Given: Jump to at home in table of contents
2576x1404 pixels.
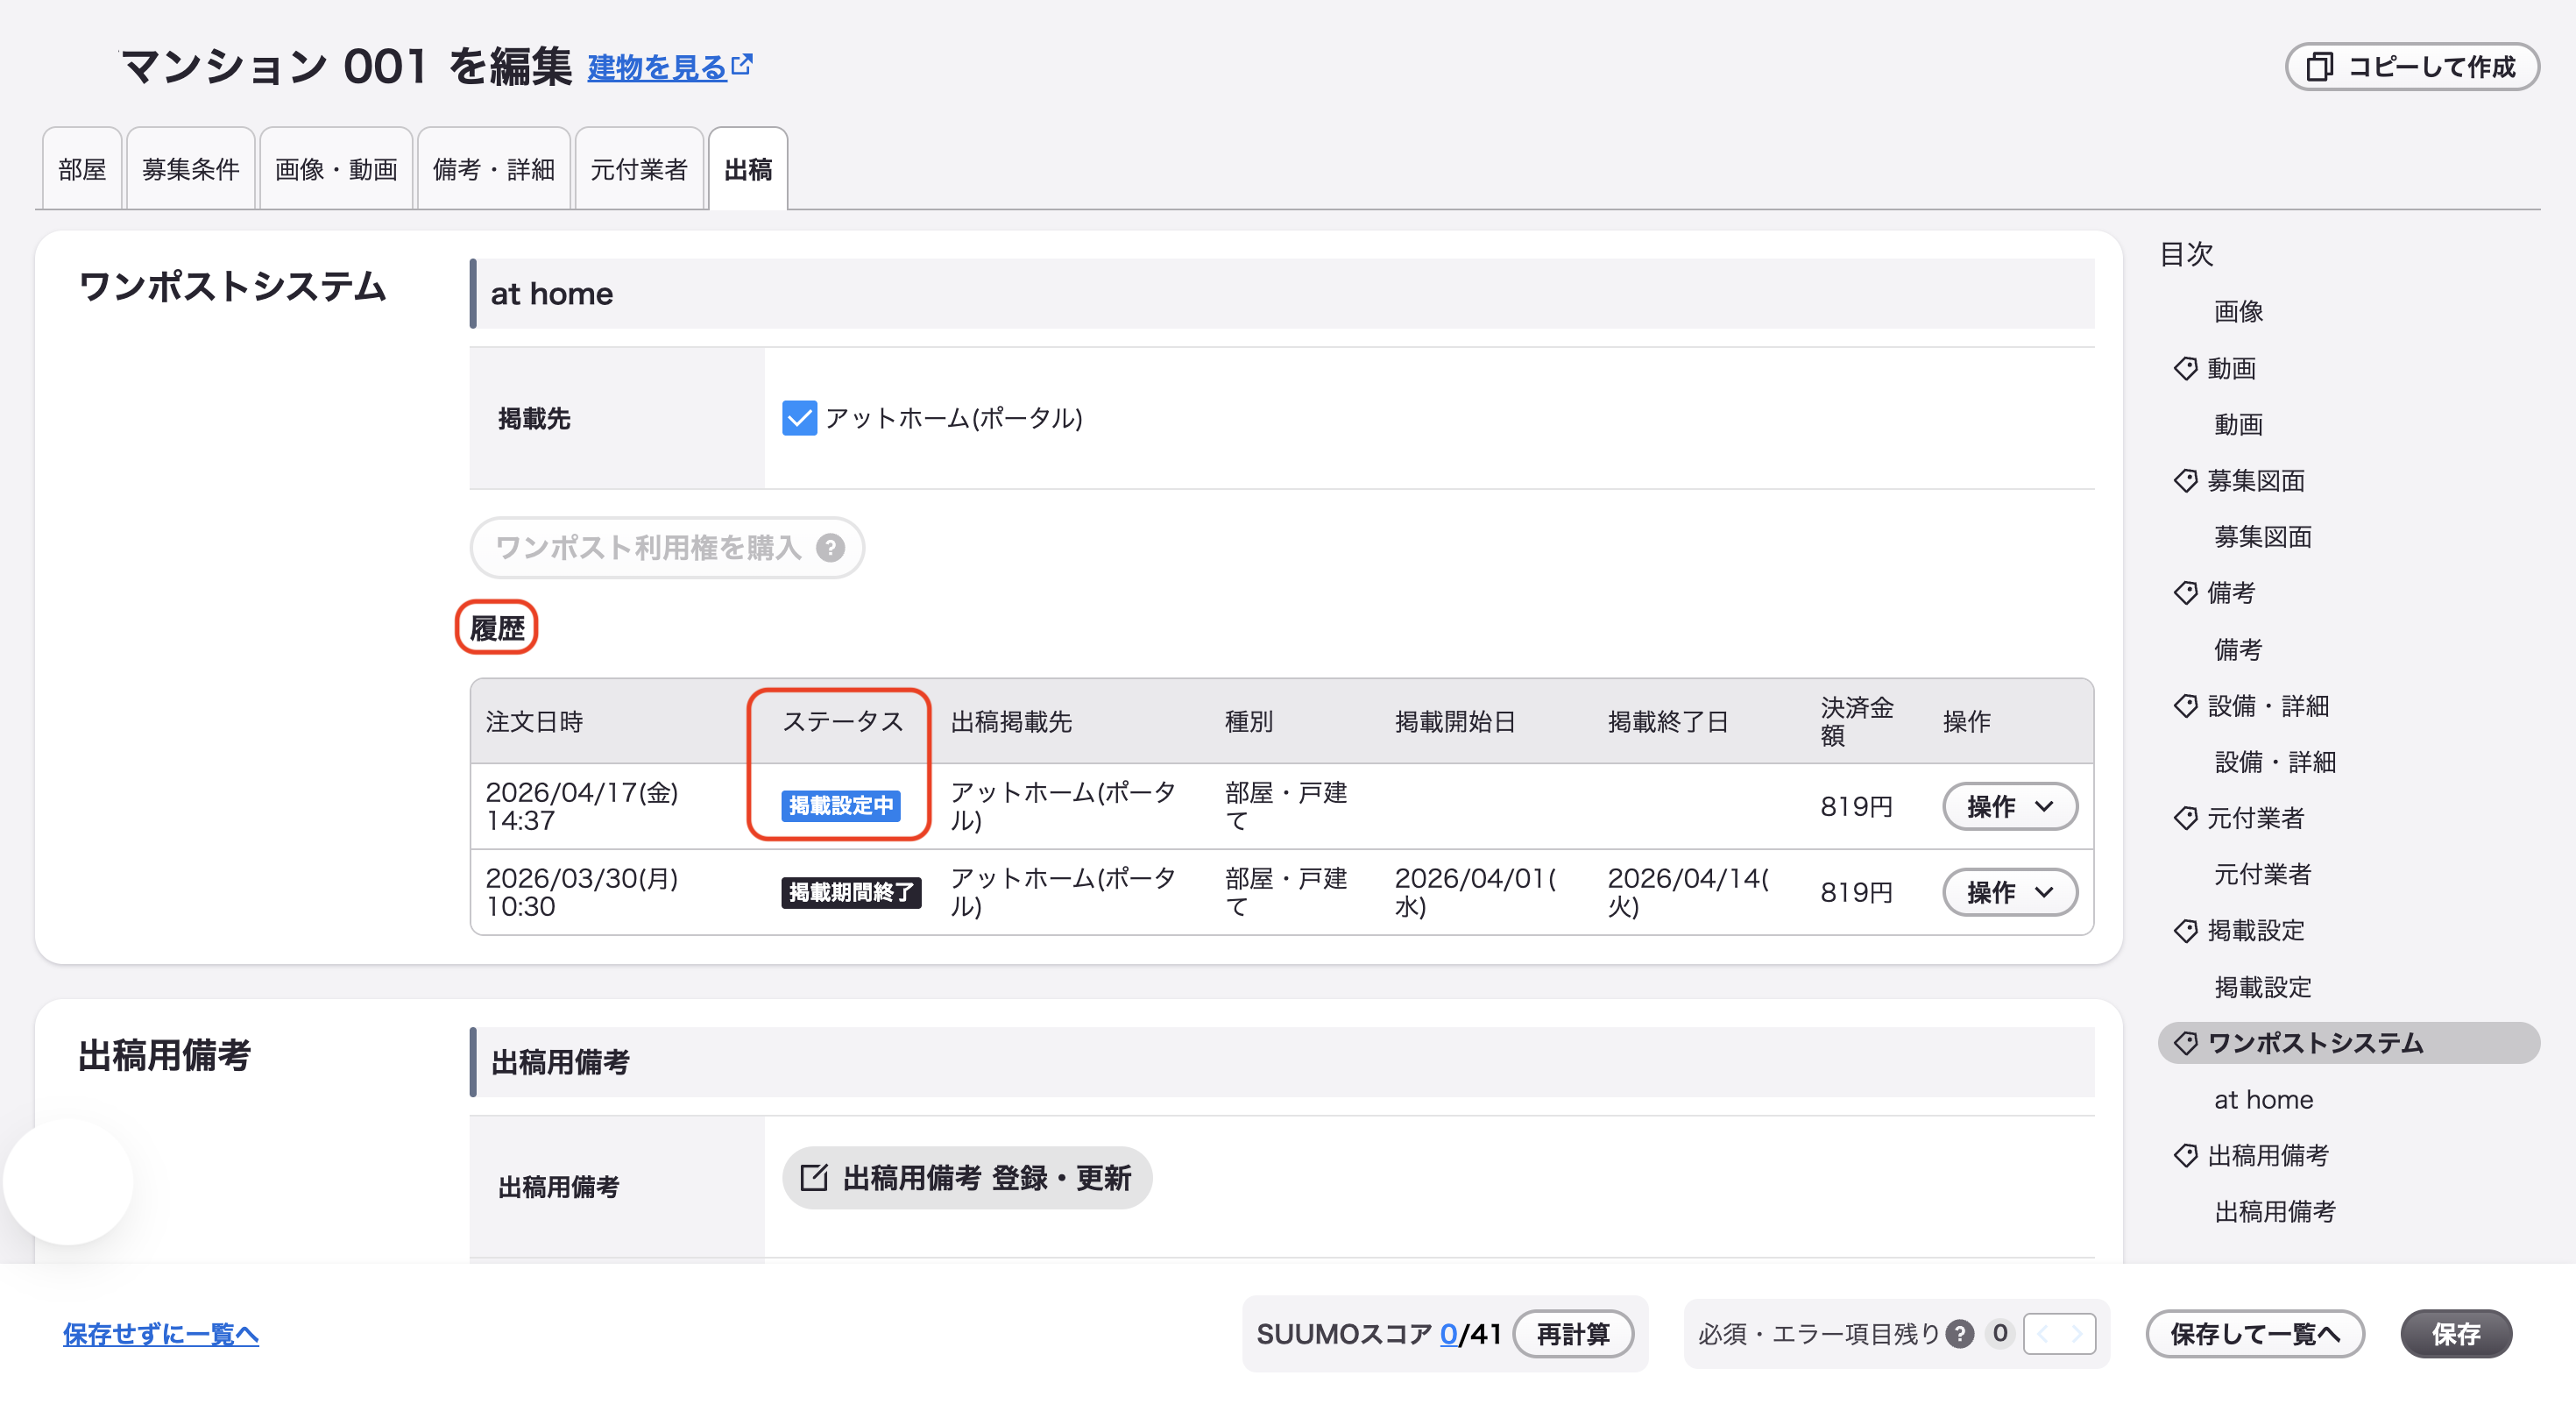Looking at the screenshot, I should click(2264, 1100).
